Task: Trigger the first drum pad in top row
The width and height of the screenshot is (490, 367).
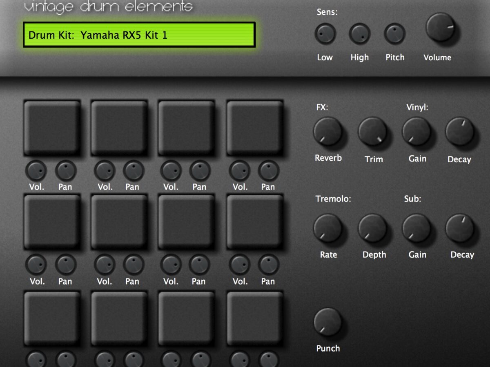Action: pyautogui.click(x=52, y=128)
